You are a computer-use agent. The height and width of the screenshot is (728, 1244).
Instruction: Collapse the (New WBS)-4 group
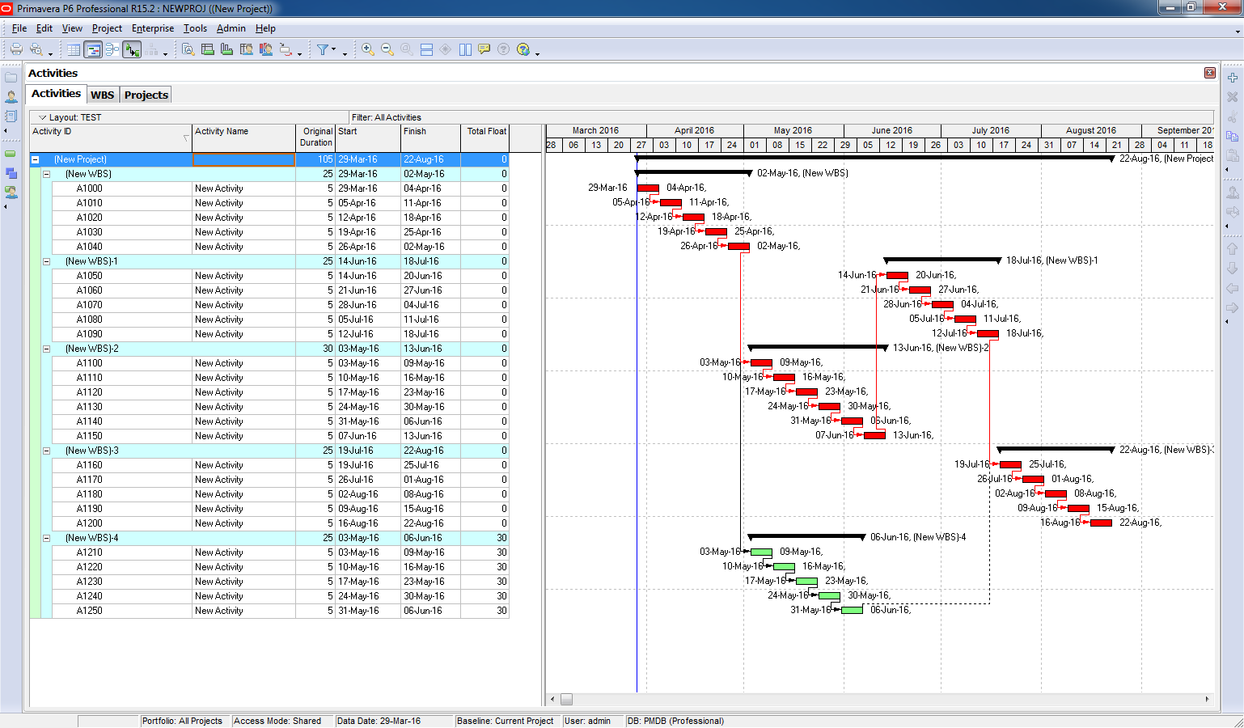(x=46, y=538)
